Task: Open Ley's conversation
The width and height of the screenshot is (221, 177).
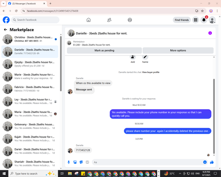Action: click(30, 101)
